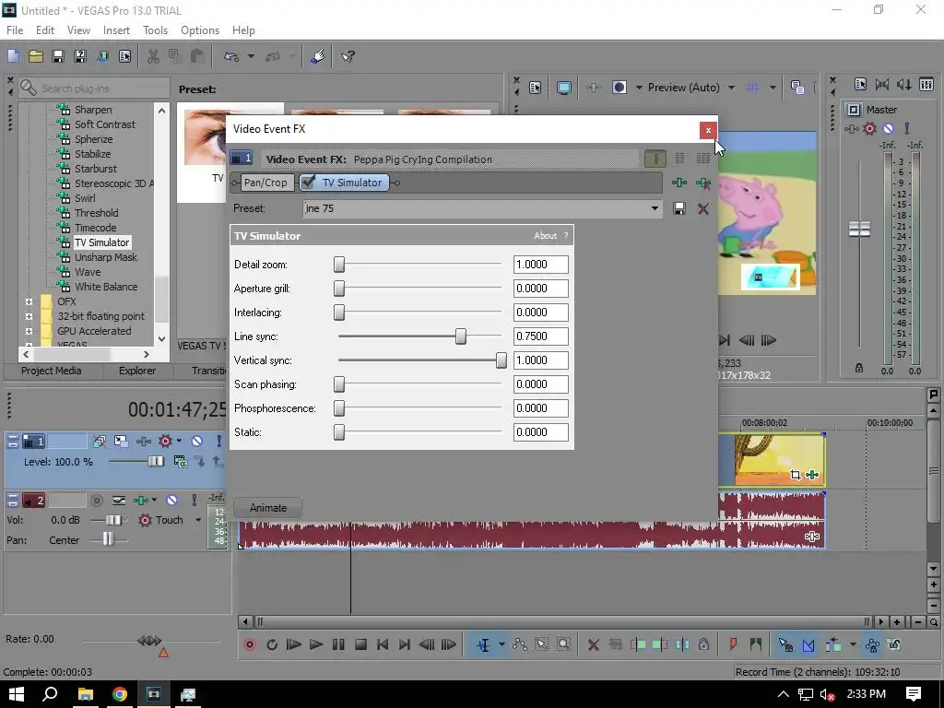Toggle Master bus mute icon

click(x=888, y=128)
